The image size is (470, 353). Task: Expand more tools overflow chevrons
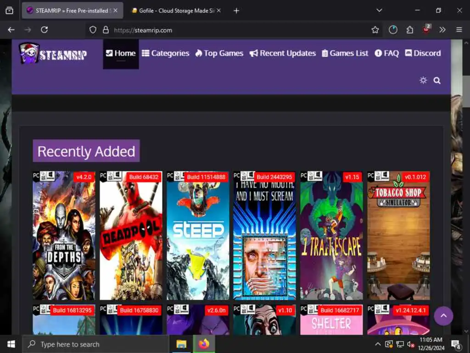[x=442, y=30]
